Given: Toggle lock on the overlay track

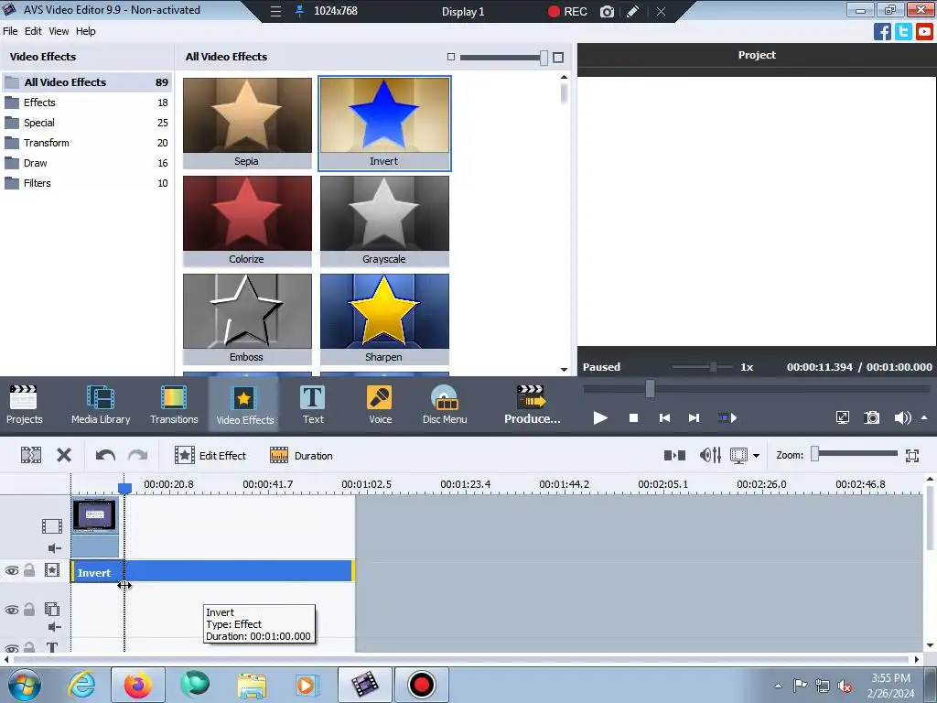Looking at the screenshot, I should click(x=28, y=610).
